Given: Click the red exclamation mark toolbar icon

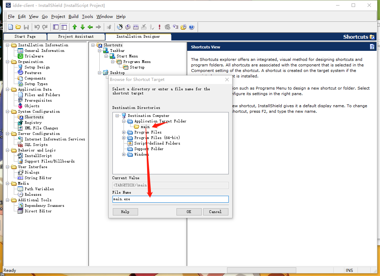Looking at the screenshot, I should pyautogui.click(x=160, y=27).
